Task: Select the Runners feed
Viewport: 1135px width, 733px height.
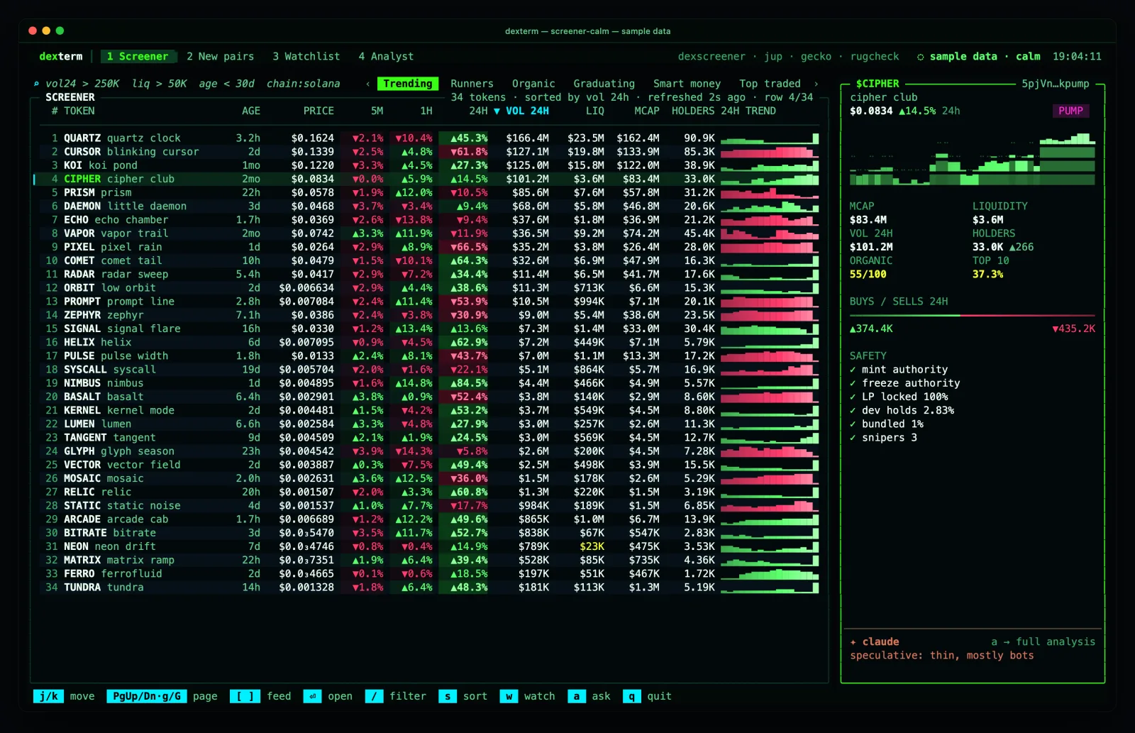Action: coord(472,84)
